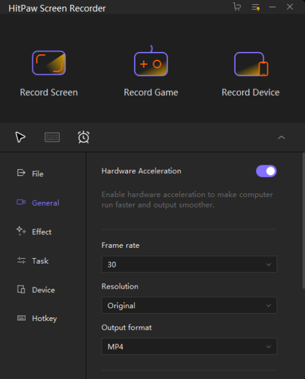Select the mouse cursor effect icon
The height and width of the screenshot is (379, 305).
(x=20, y=137)
